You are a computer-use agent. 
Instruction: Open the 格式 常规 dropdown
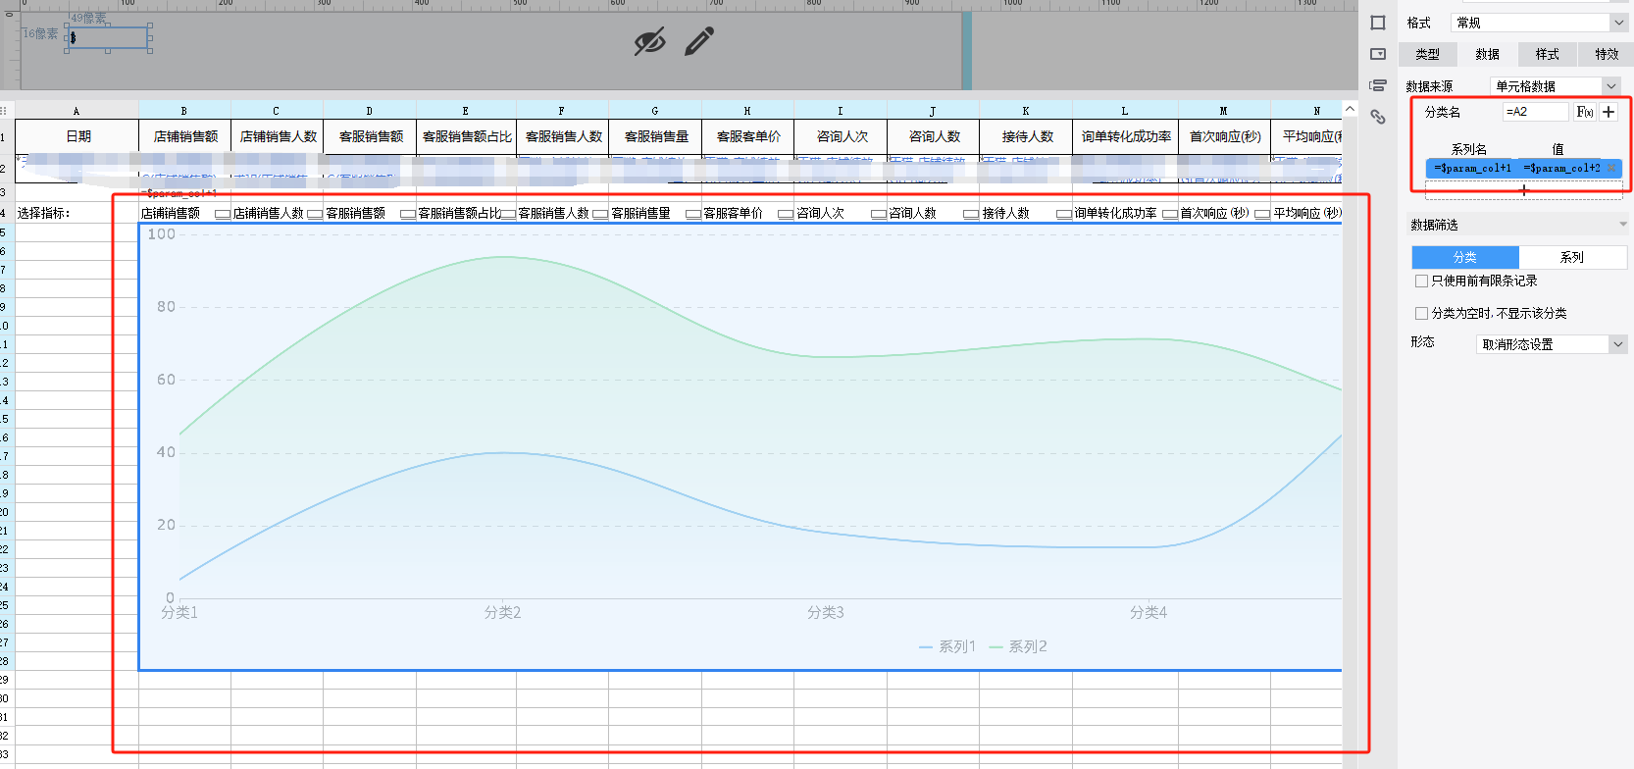(1538, 23)
